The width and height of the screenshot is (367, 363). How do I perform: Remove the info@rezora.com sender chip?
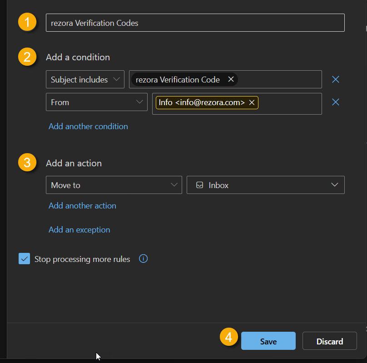click(x=252, y=102)
